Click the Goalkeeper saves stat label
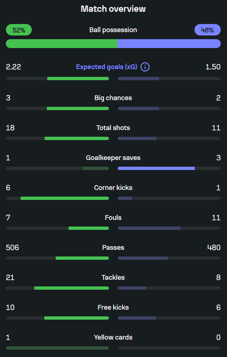This screenshot has height=357, width=227. click(x=113, y=158)
